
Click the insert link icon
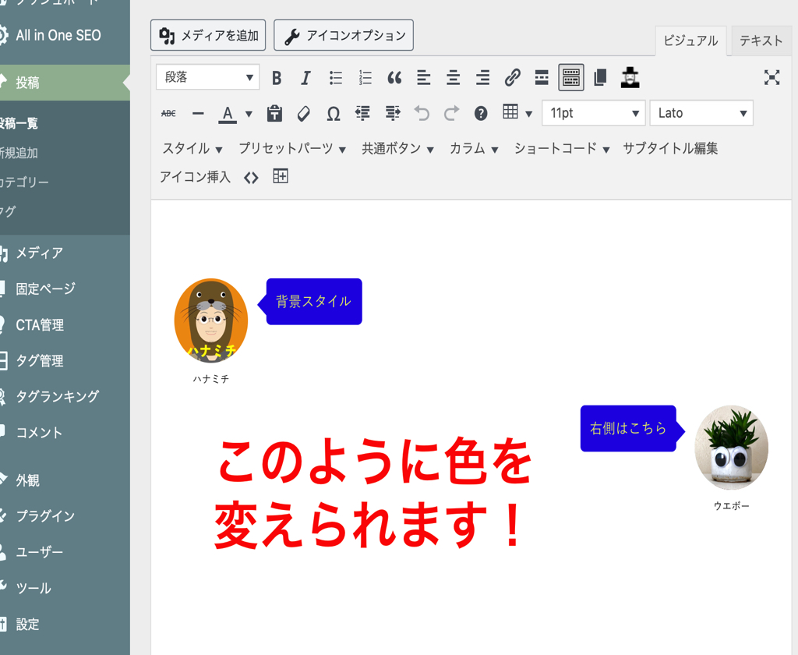tap(512, 77)
